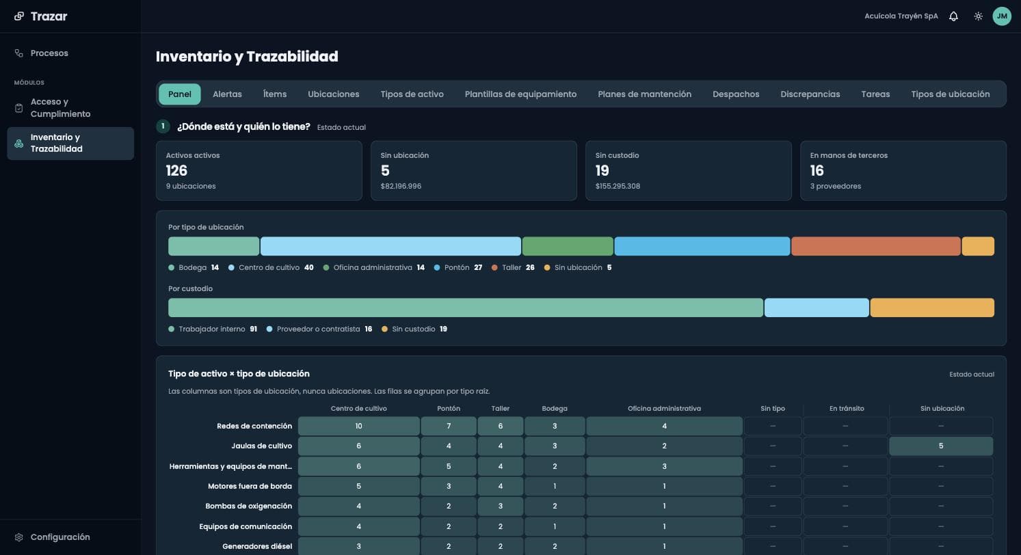The height and width of the screenshot is (555, 1021).
Task: Open Plantillas de equipamiento tab
Action: pos(520,94)
